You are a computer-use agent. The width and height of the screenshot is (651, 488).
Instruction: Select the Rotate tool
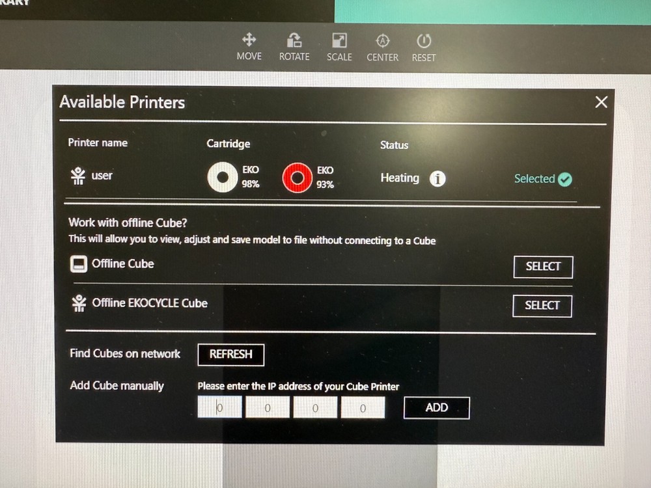pyautogui.click(x=294, y=46)
